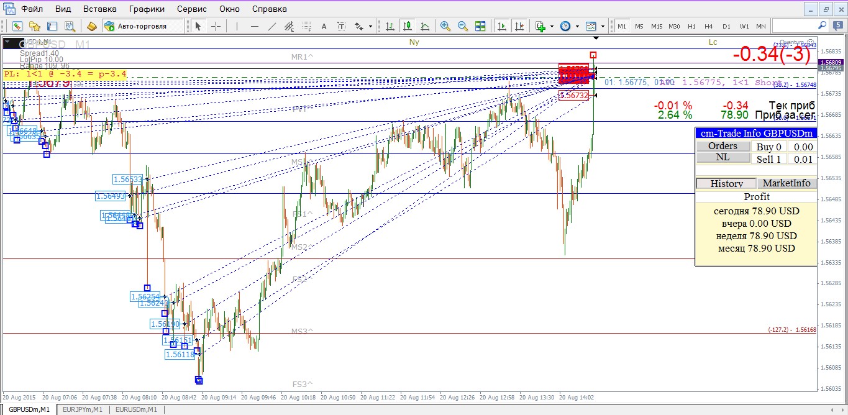Click the NL button in trade panel
The width and height of the screenshot is (848, 415).
(x=723, y=157)
